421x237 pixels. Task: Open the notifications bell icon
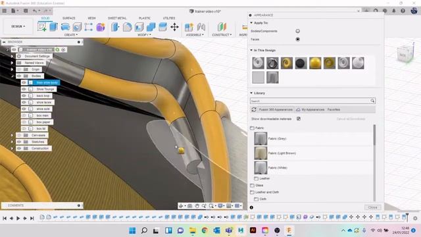(393, 11)
